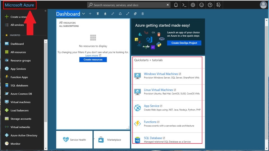
Task: Click the All resources tile title
Action: coord(67,23)
